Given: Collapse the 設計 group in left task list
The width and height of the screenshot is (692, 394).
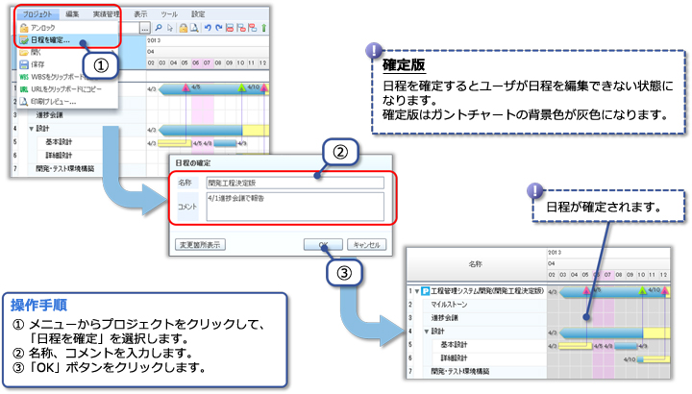Looking at the screenshot, I should point(31,127).
